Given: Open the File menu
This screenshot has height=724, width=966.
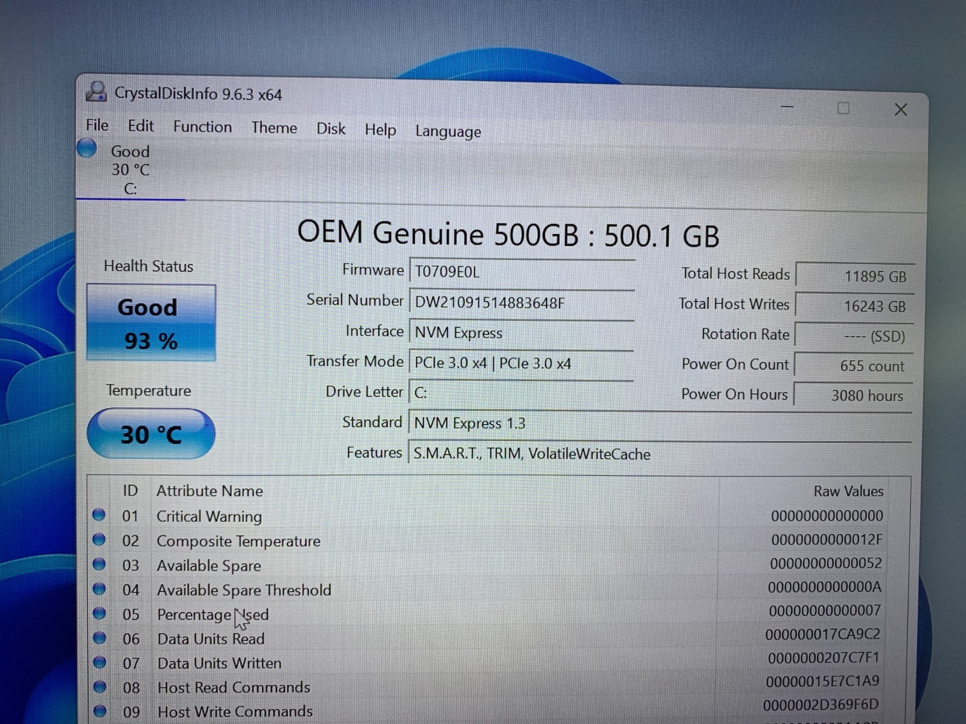Looking at the screenshot, I should point(97,125).
